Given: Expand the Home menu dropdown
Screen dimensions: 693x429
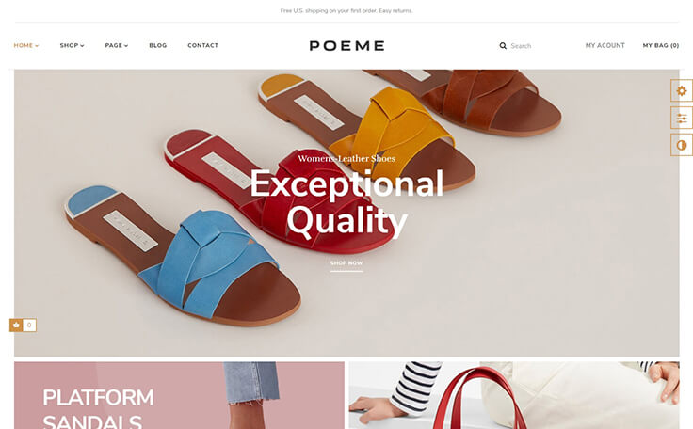Looking at the screenshot, I should [26, 45].
